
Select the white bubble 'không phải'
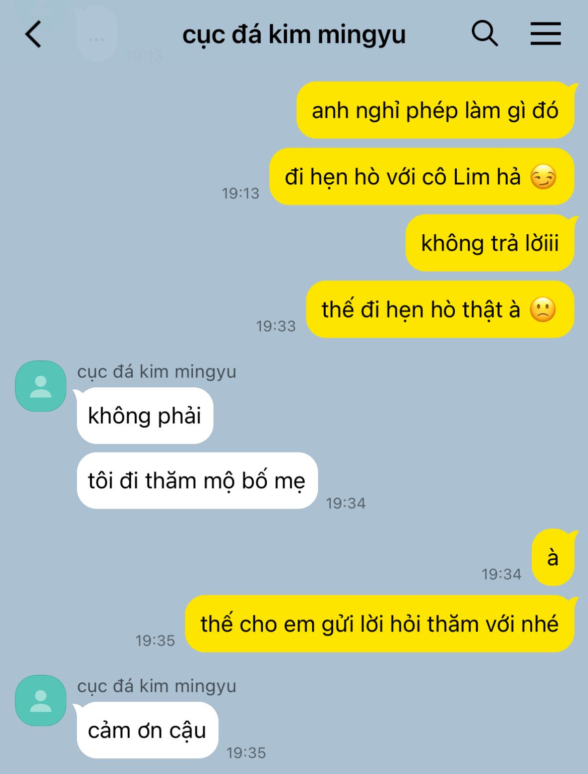[145, 416]
